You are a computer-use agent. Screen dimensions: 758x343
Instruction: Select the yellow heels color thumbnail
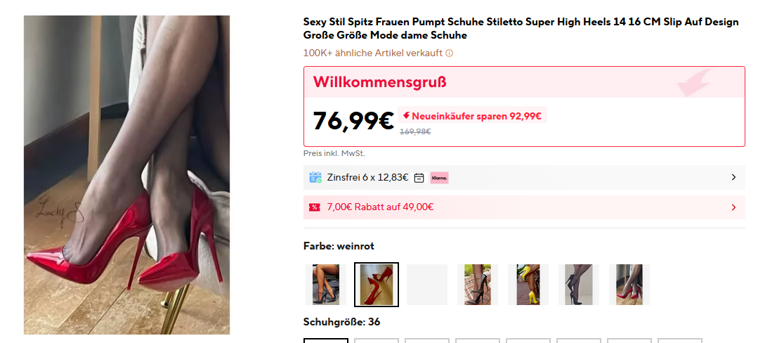tap(528, 285)
